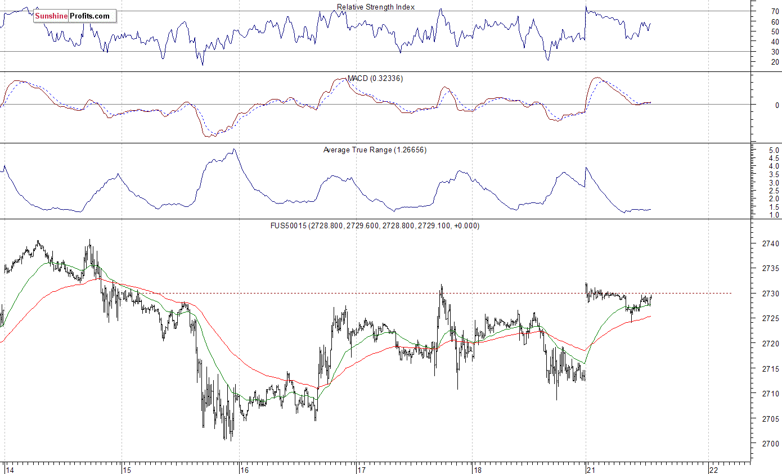
Task: Click date label 18 on time axis
Action: [x=478, y=470]
